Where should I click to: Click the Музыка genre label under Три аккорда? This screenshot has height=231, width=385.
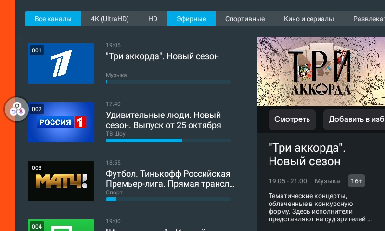coord(116,75)
